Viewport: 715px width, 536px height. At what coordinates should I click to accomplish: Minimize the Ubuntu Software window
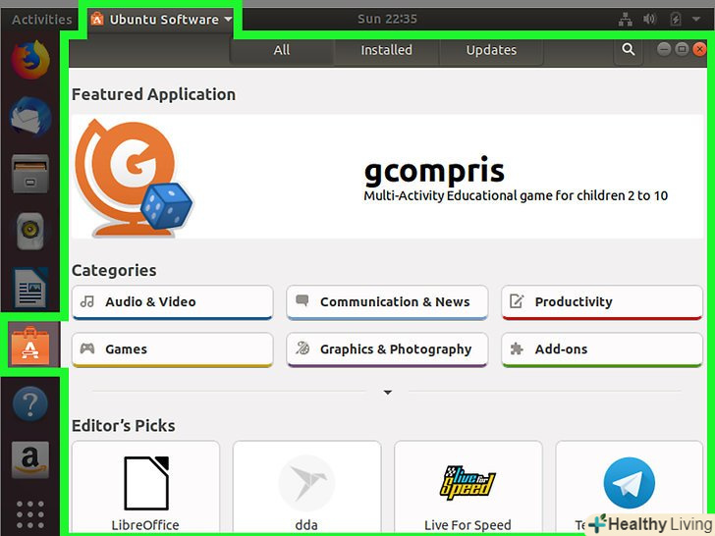(x=664, y=49)
